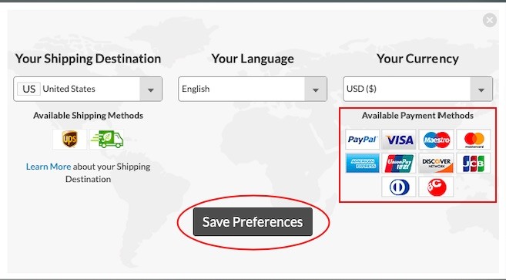Select the PayPal payment logo

click(362, 140)
